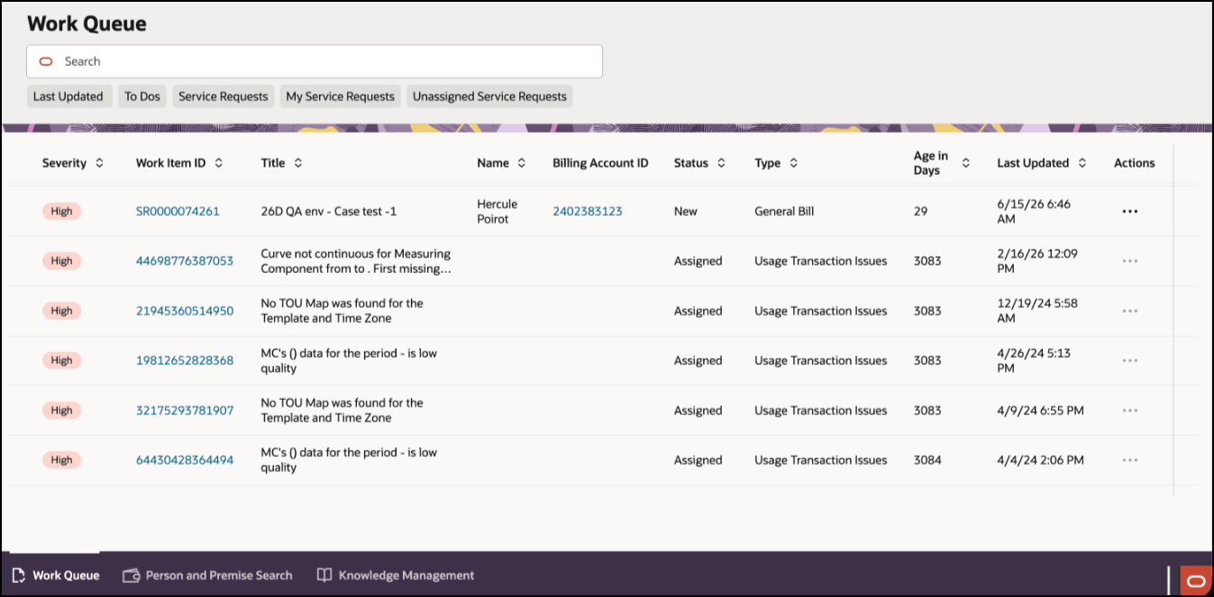Click the 'General Bill' type cell
Image resolution: width=1214 pixels, height=597 pixels.
(x=784, y=212)
